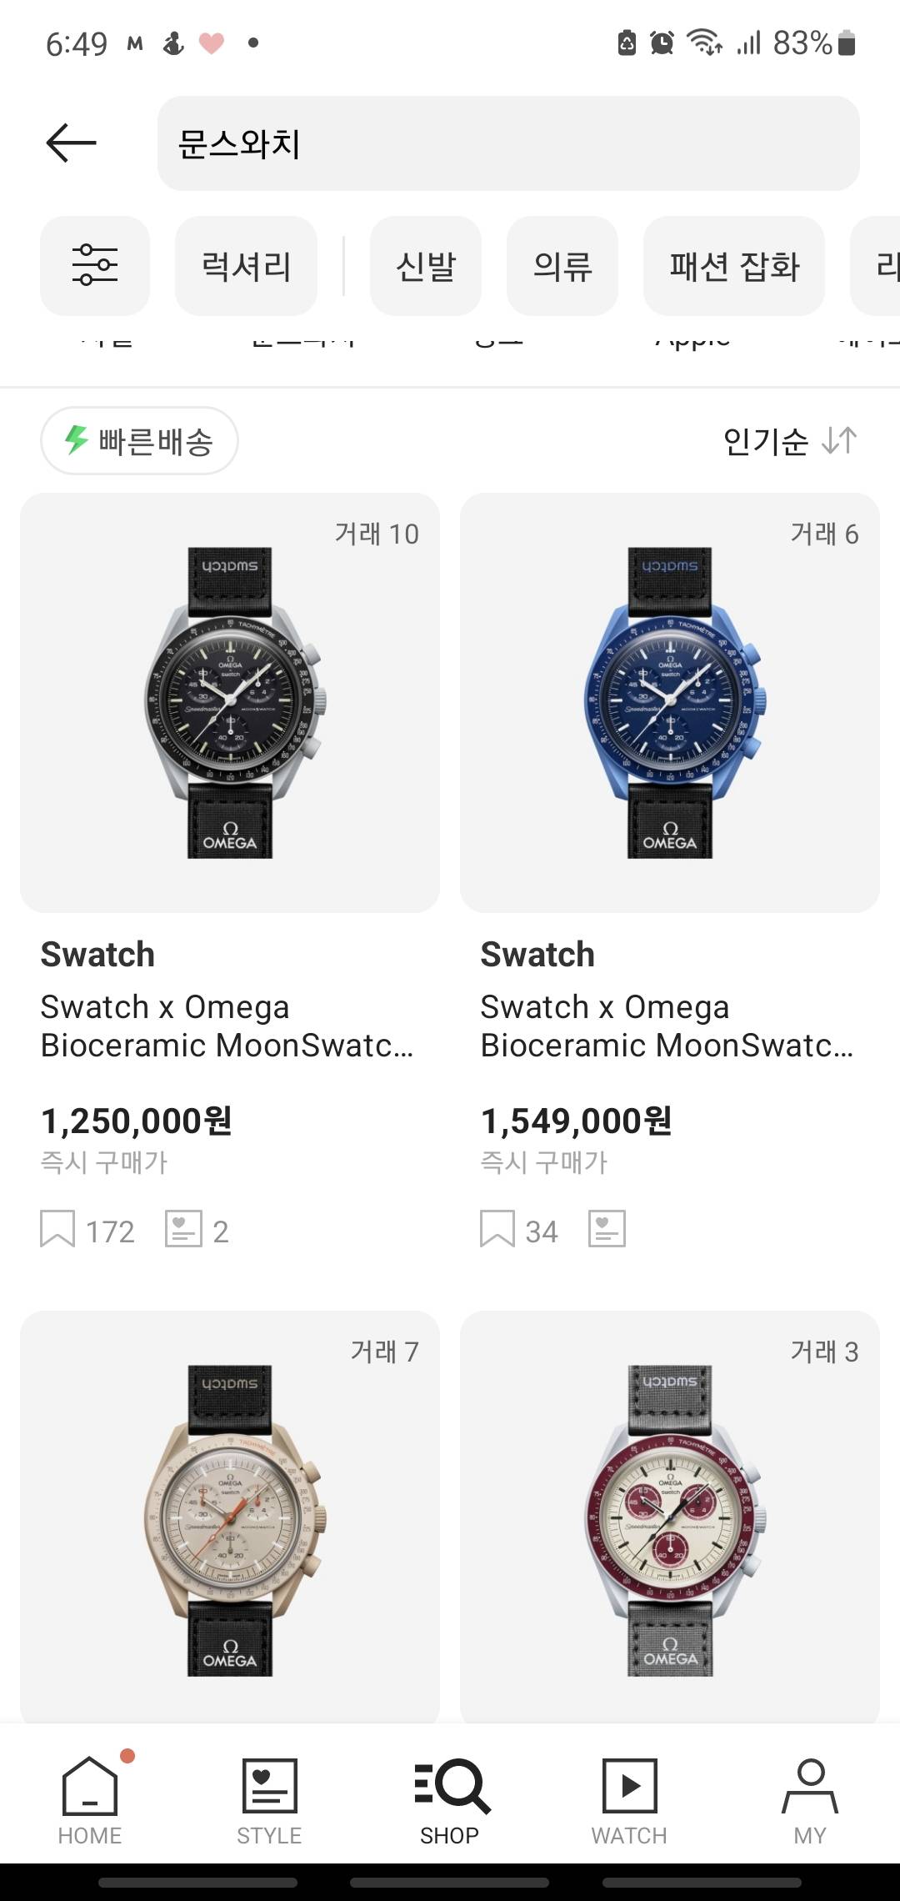Viewport: 900px width, 1901px height.
Task: Open the 인기순 sort dropdown
Action: pos(789,440)
